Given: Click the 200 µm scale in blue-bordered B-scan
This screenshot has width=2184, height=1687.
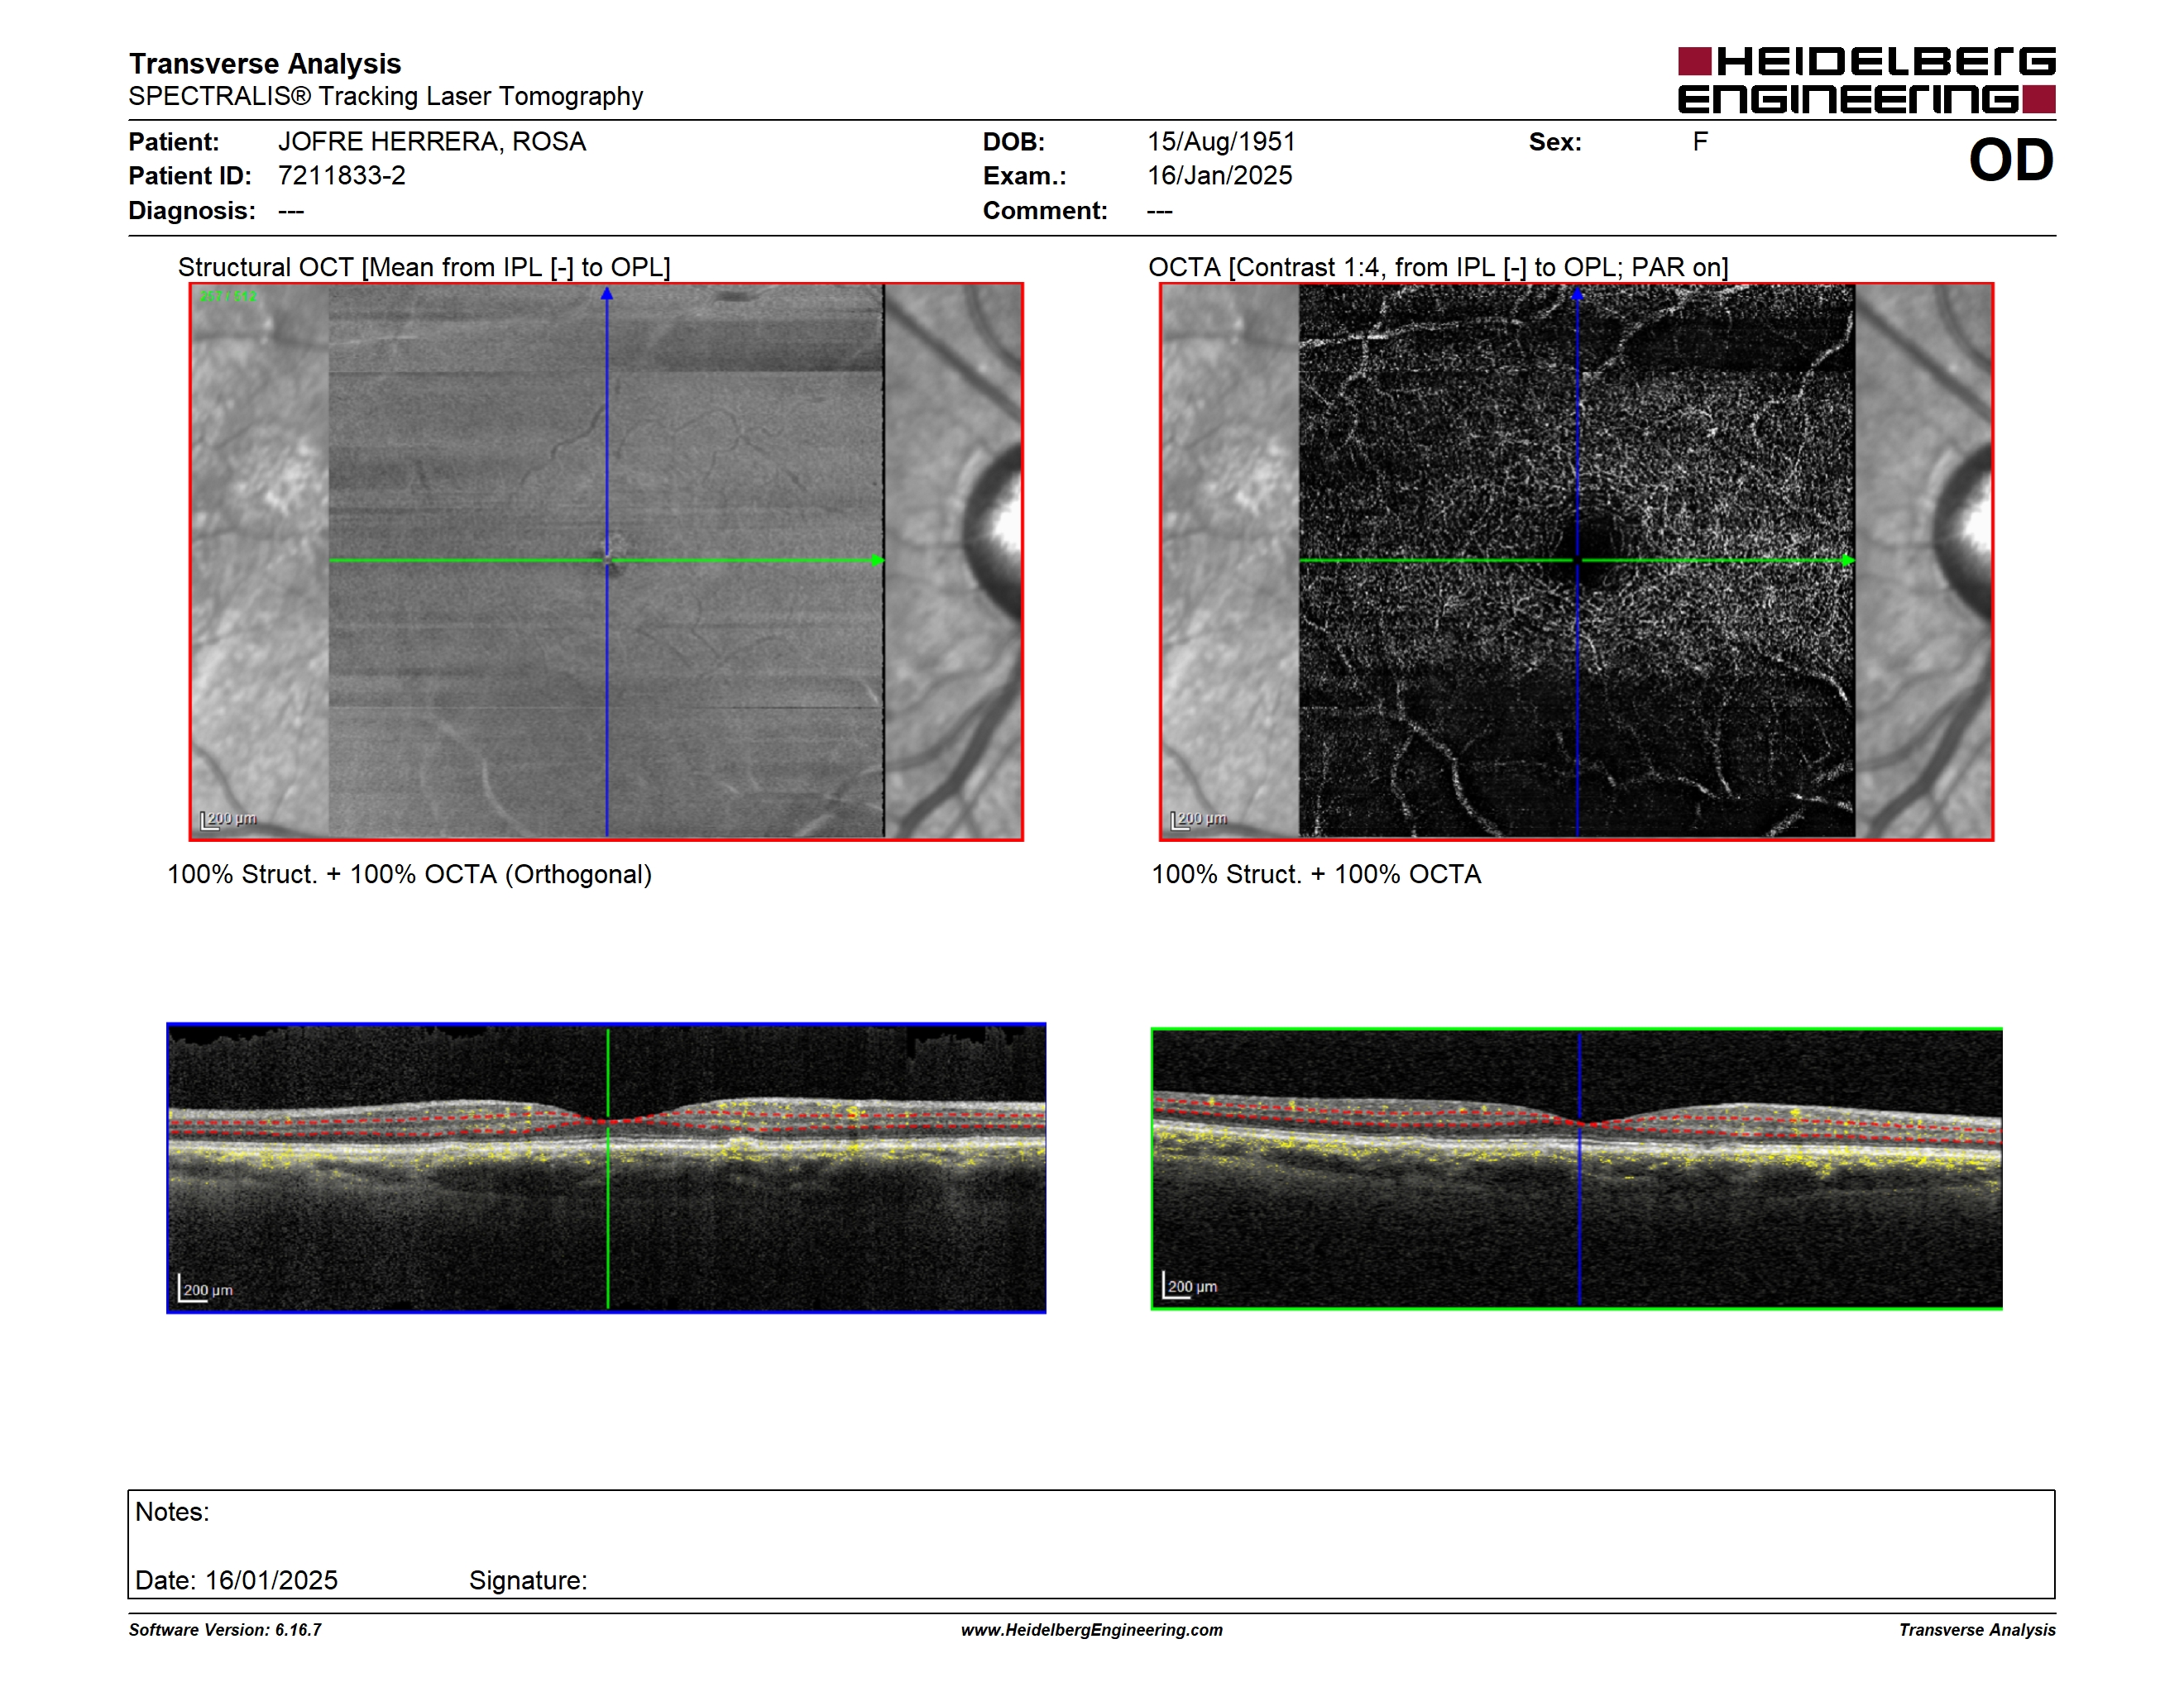Looking at the screenshot, I should click(205, 1288).
